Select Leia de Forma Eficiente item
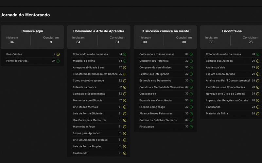 click(x=88, y=113)
